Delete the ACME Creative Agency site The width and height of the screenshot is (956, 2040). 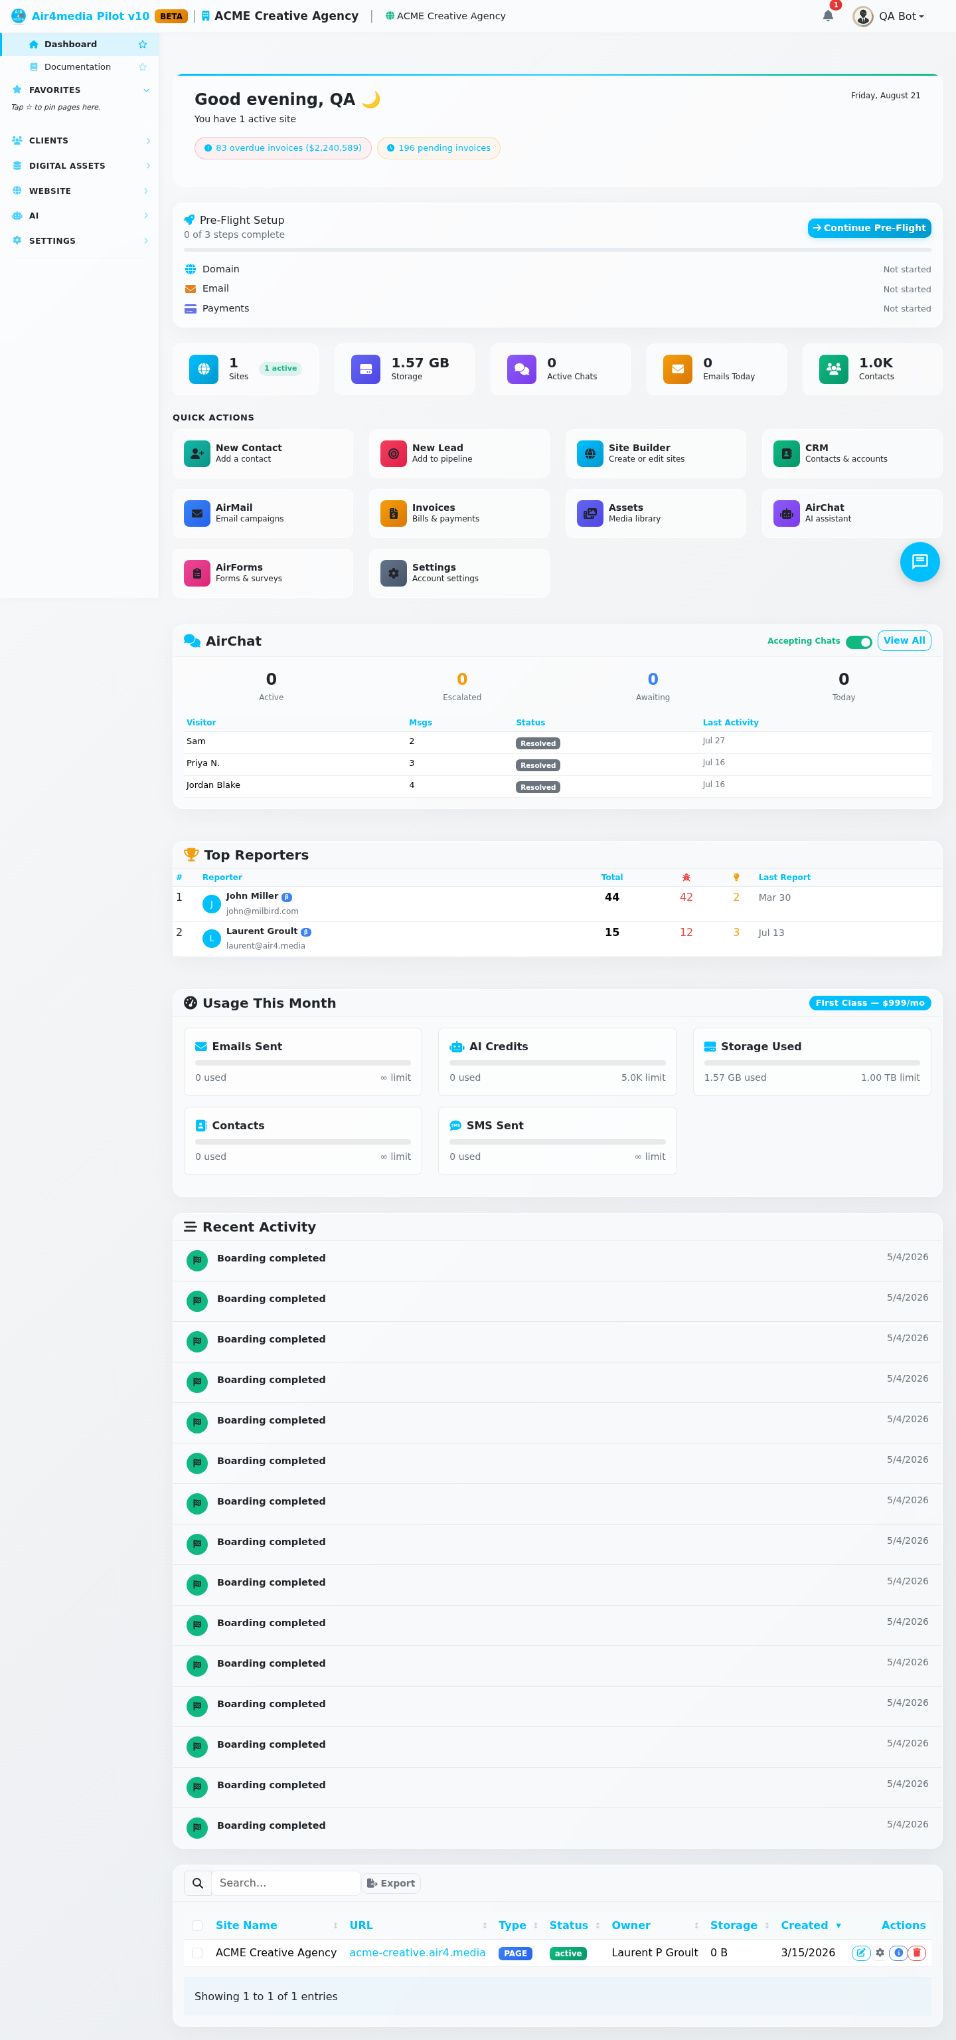click(x=916, y=1952)
